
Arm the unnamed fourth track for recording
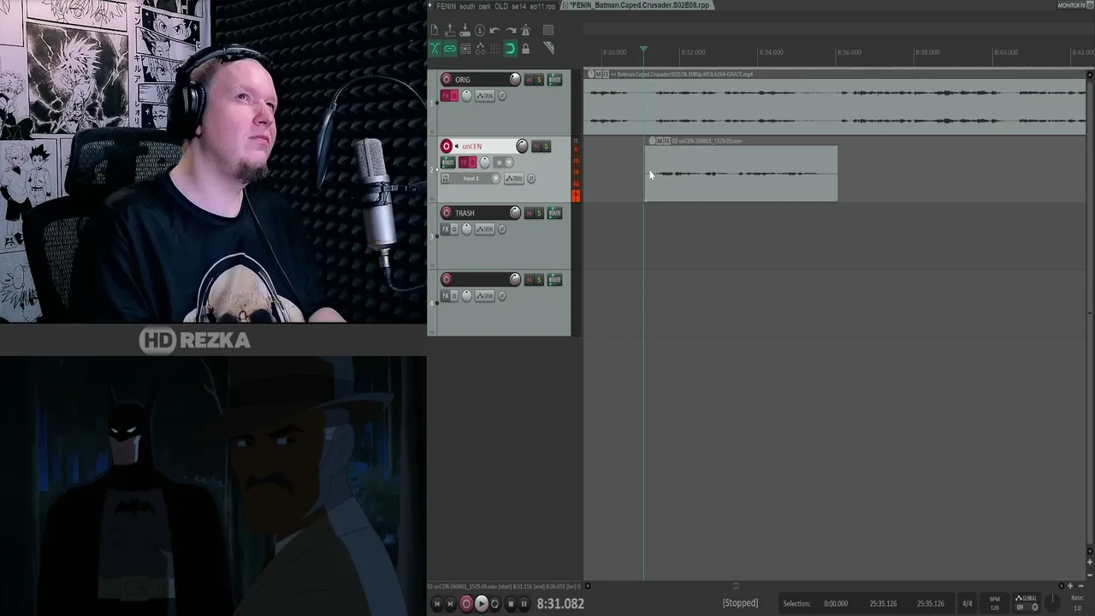pyautogui.click(x=446, y=280)
